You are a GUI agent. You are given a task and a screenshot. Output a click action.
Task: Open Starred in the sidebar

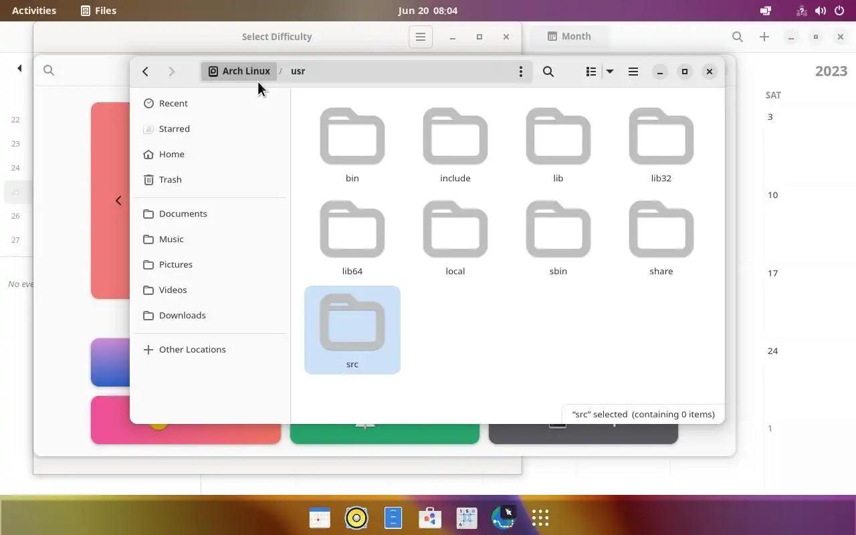pyautogui.click(x=211, y=128)
